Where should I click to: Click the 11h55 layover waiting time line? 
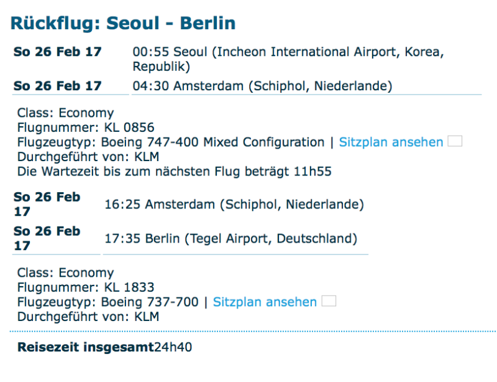(x=174, y=172)
